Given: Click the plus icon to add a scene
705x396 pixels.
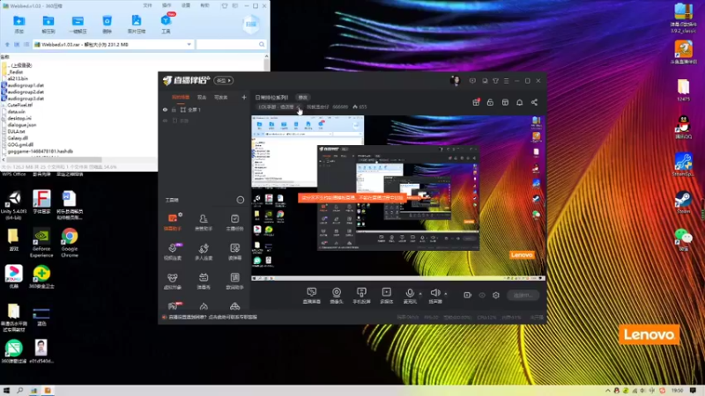Looking at the screenshot, I should pos(244,98).
